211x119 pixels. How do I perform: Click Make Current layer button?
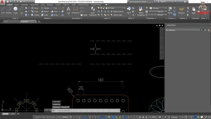(117, 12)
